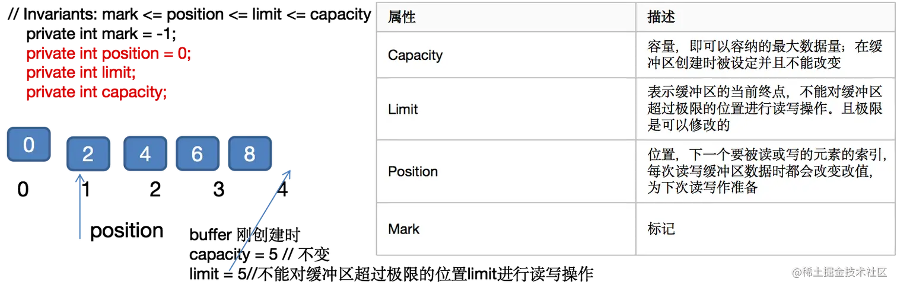Image resolution: width=897 pixels, height=288 pixels.
Task: Click the 'capacity = 5 // 不变' text
Action: tap(259, 255)
